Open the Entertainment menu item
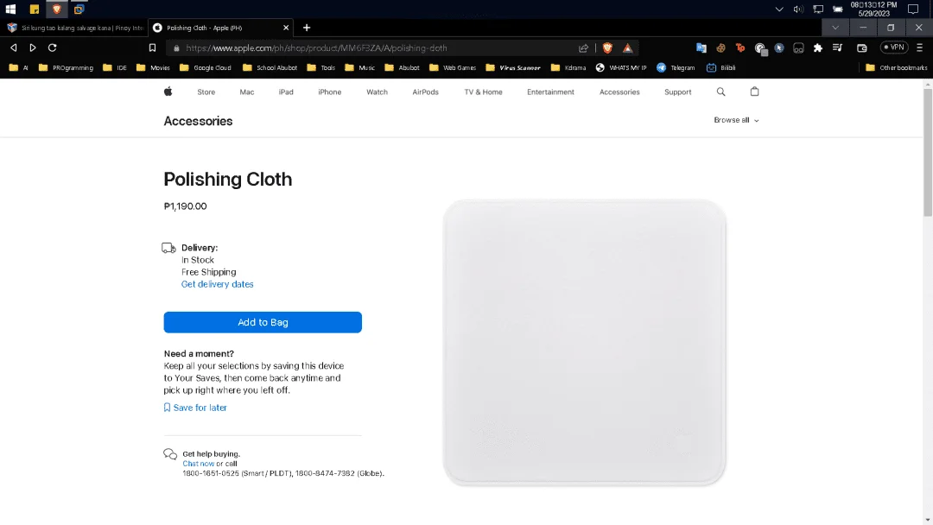 pyautogui.click(x=550, y=92)
